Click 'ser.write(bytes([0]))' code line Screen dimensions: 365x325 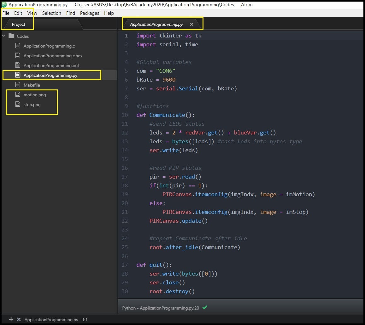pyautogui.click(x=183, y=274)
